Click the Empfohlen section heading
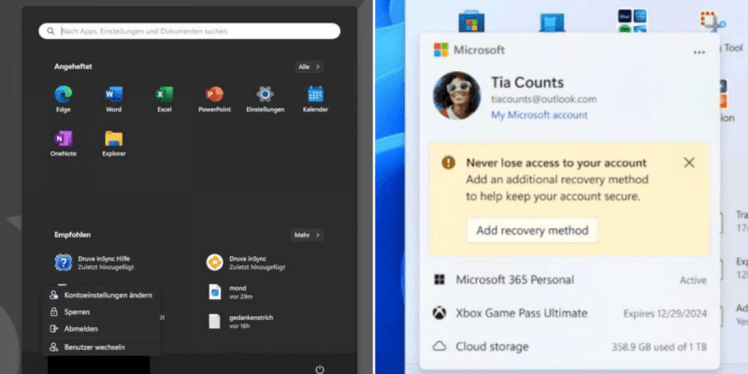Viewport: 748px width, 374px height. click(73, 236)
